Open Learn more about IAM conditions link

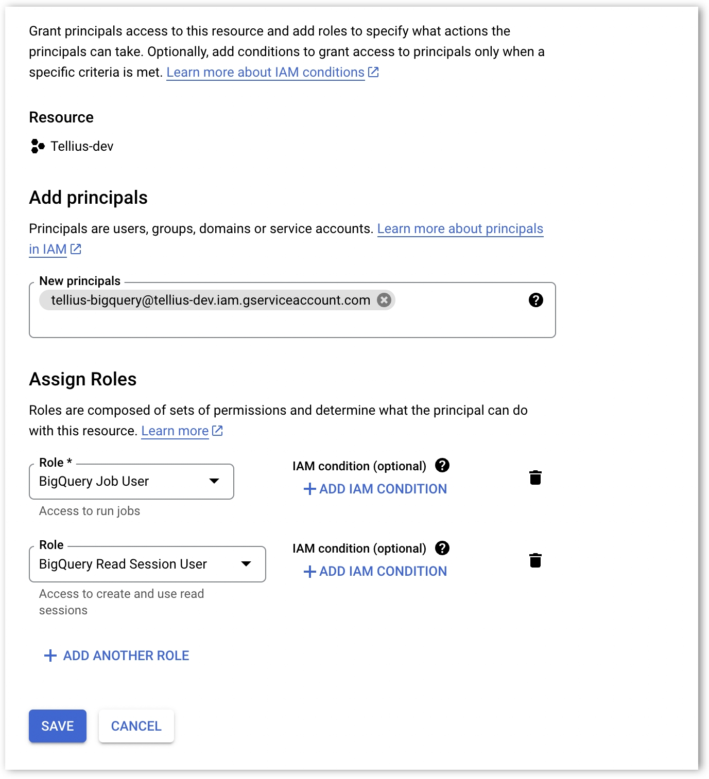(x=265, y=73)
